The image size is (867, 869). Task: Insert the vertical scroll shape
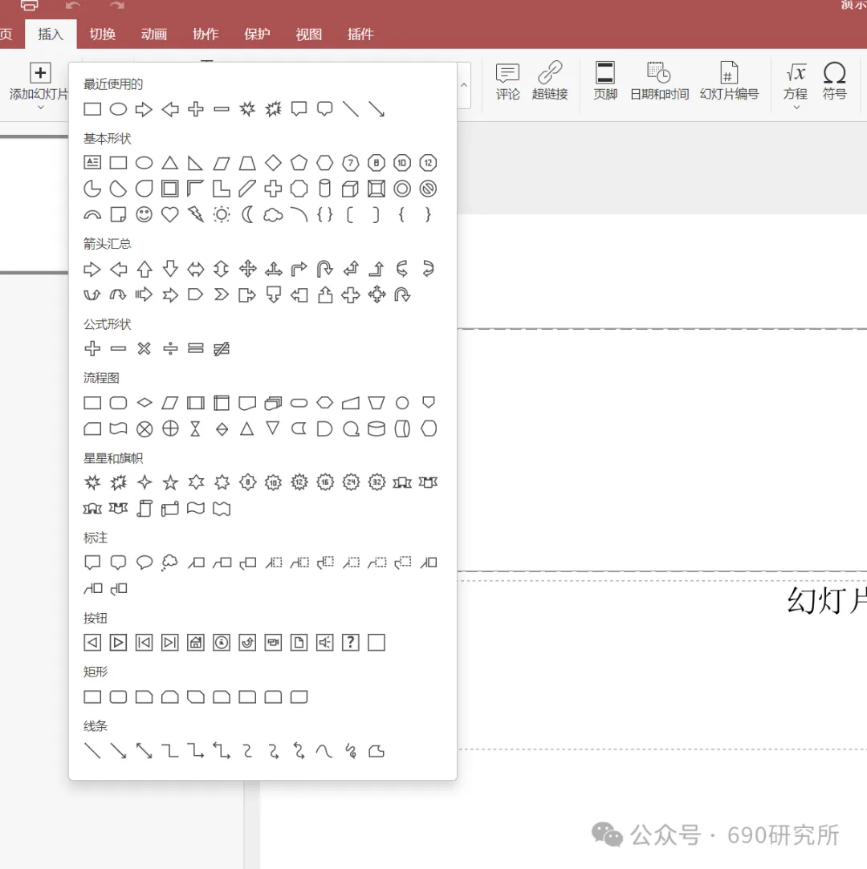point(144,508)
